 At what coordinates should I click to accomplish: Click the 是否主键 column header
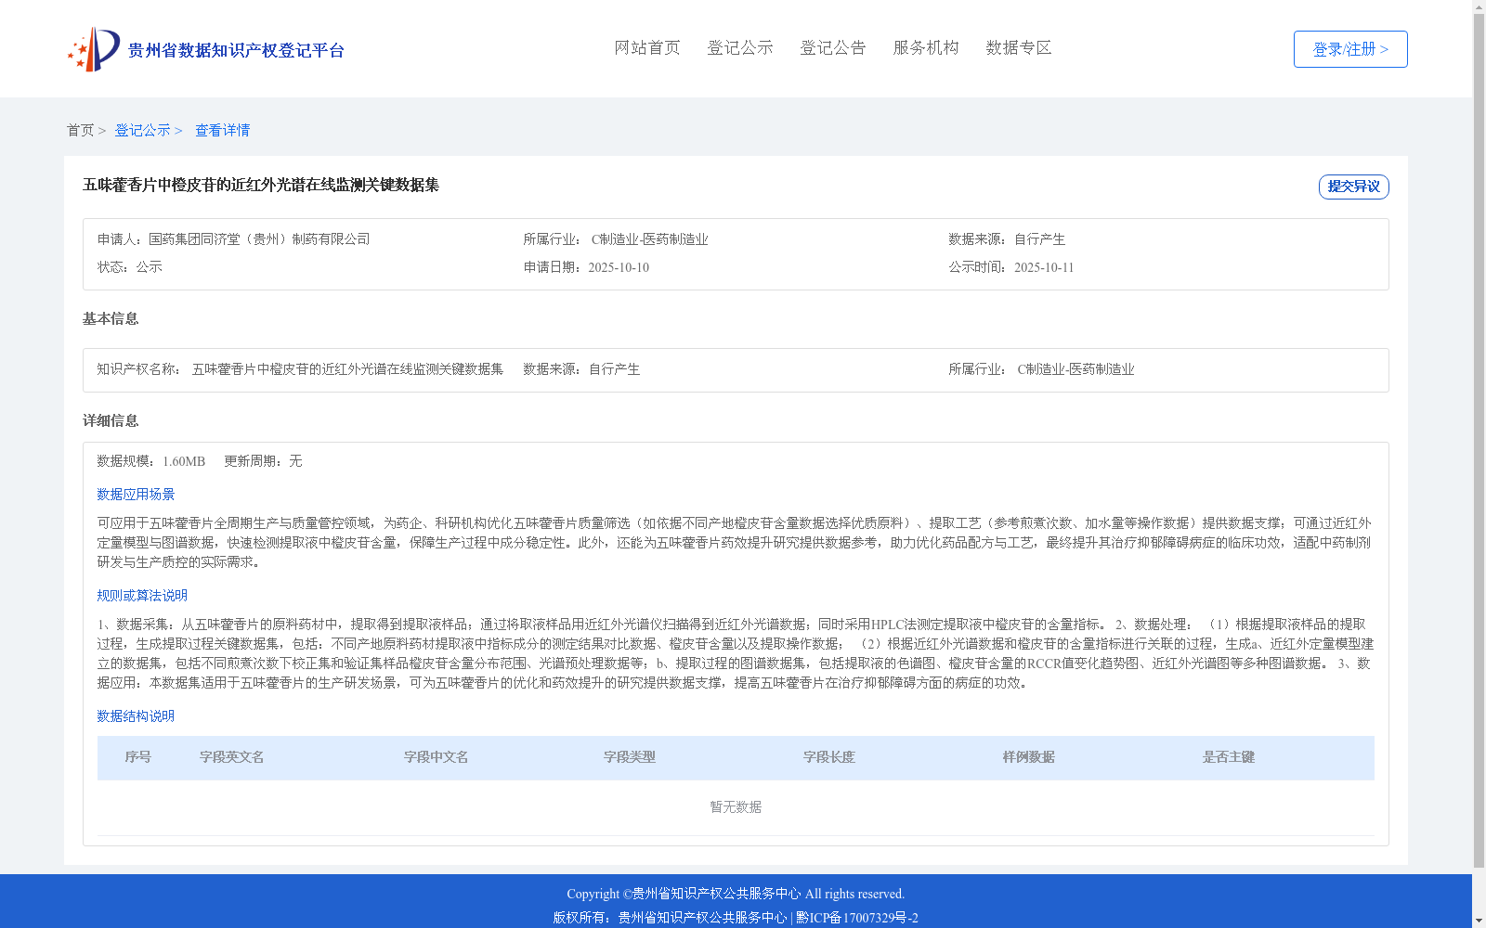(x=1229, y=757)
